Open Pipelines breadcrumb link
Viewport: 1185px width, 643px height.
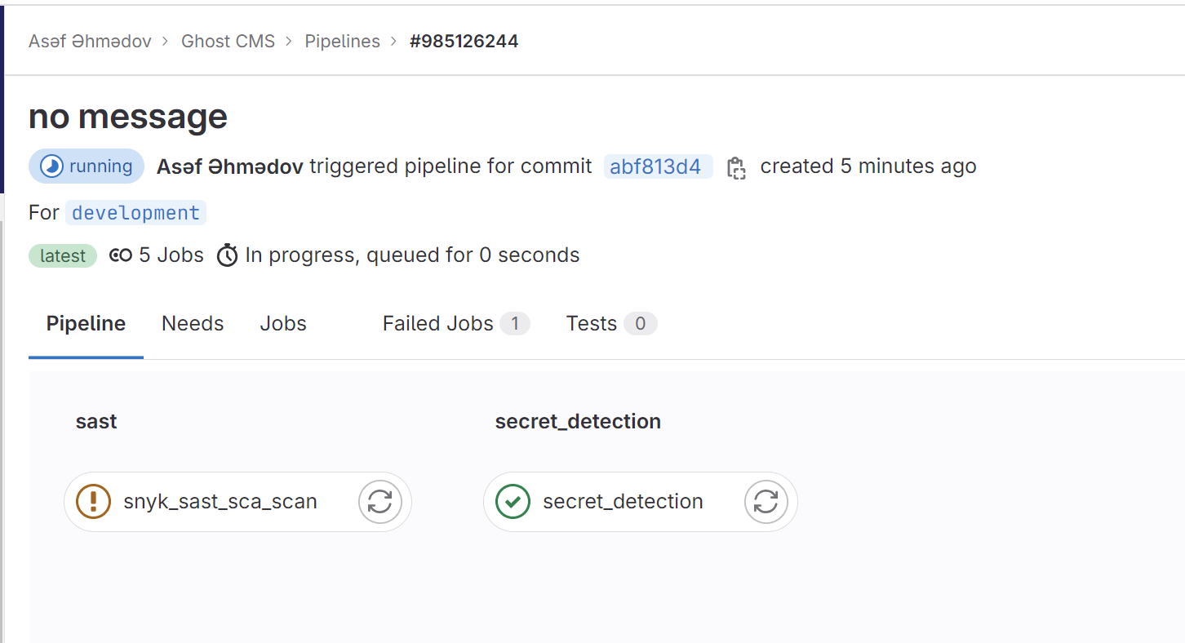point(342,41)
